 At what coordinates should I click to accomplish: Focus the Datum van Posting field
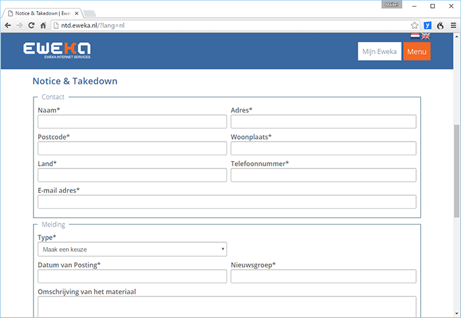[132, 277]
